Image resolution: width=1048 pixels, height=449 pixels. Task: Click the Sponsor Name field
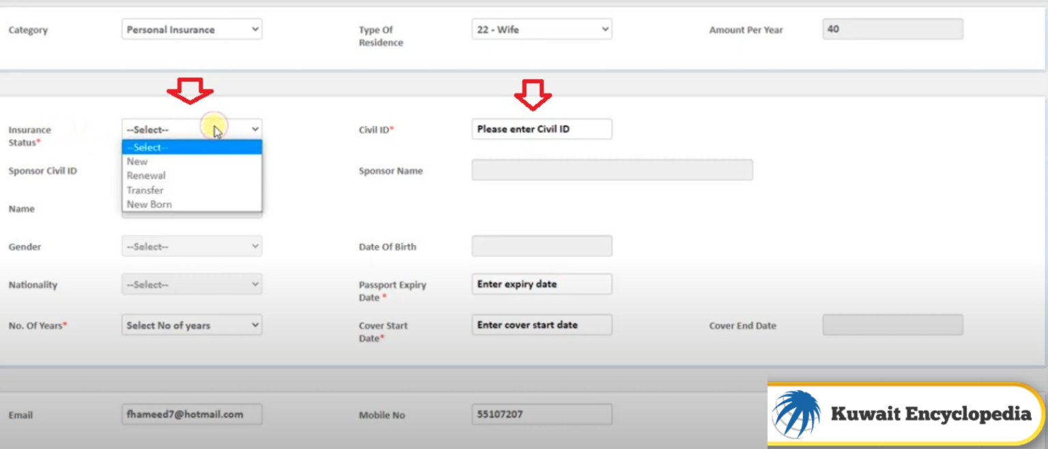point(612,169)
